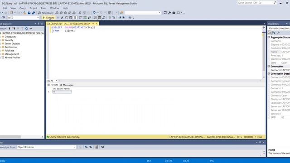Select the XEvent Profiler tree item
This screenshot has width=290, height=163.
click(12, 58)
